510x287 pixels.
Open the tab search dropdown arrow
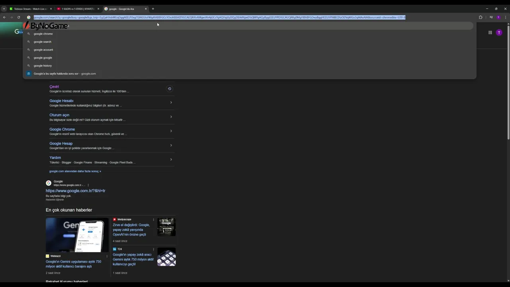click(x=4, y=9)
